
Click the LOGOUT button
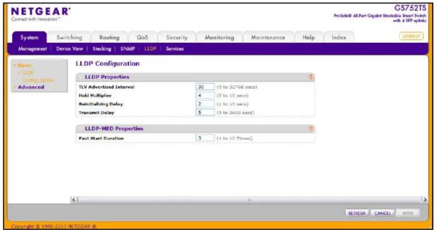pyautogui.click(x=411, y=36)
